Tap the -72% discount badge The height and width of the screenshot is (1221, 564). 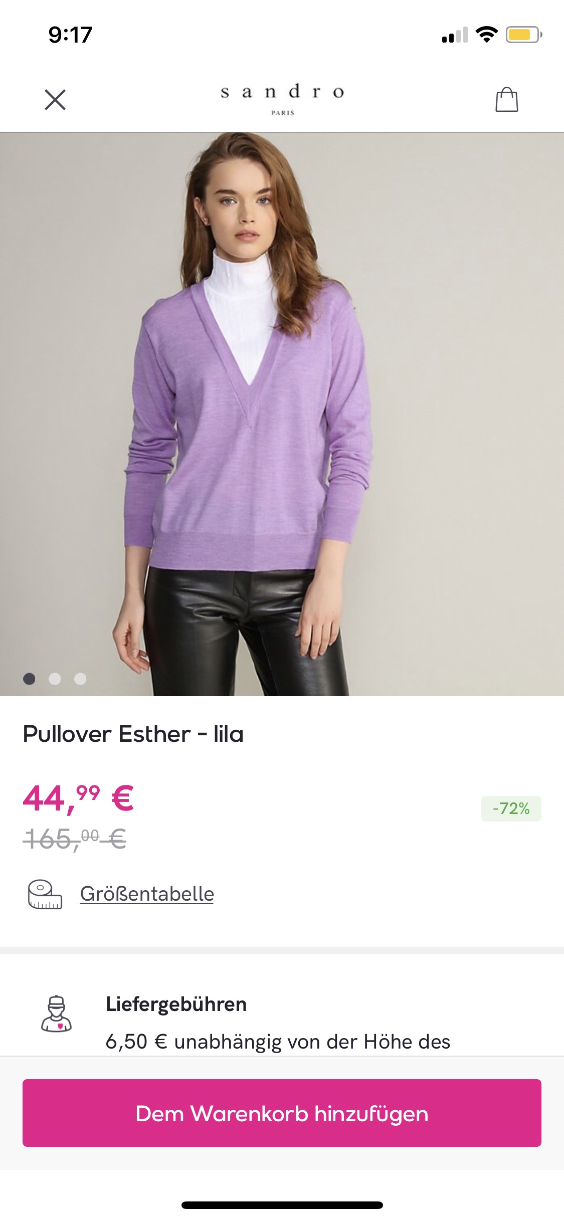coord(511,808)
